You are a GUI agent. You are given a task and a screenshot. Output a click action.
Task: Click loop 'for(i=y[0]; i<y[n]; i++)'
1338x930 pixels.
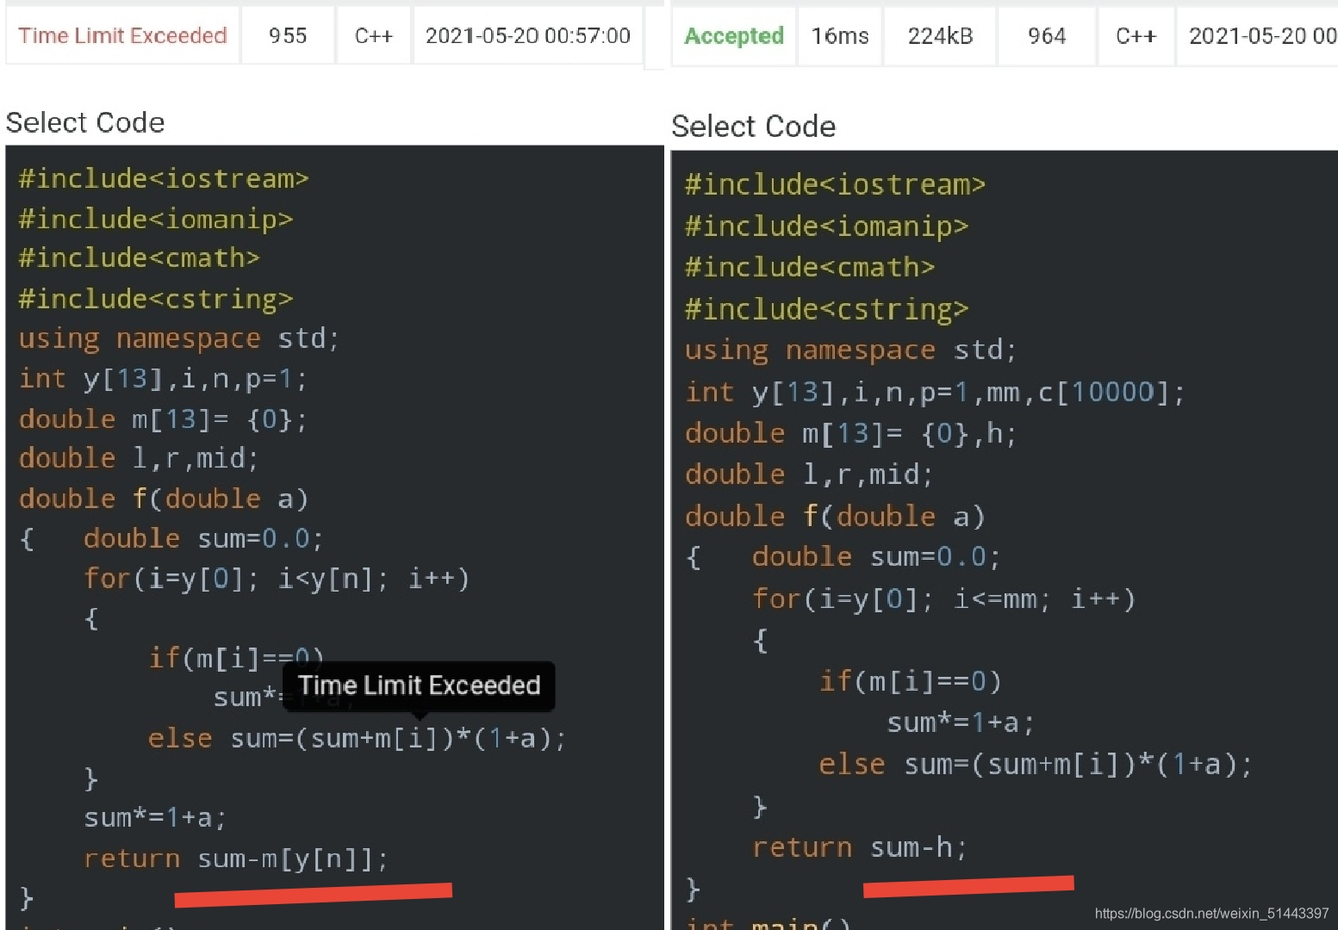pos(277,578)
